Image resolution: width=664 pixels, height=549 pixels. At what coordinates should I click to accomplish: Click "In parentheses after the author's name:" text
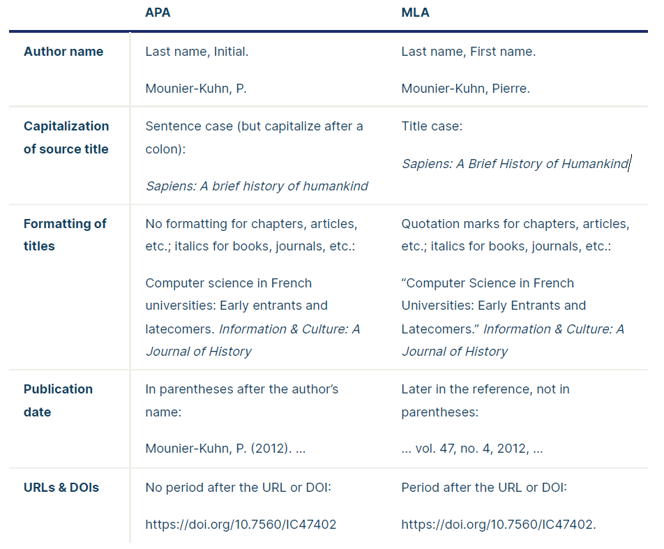coord(241,389)
